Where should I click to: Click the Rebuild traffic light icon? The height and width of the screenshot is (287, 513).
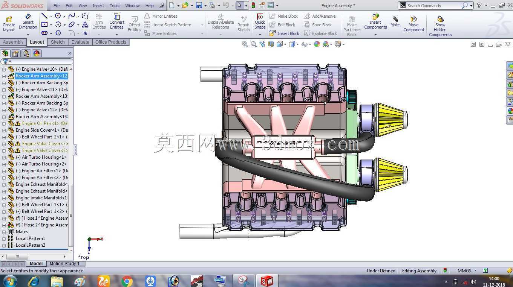253,5
